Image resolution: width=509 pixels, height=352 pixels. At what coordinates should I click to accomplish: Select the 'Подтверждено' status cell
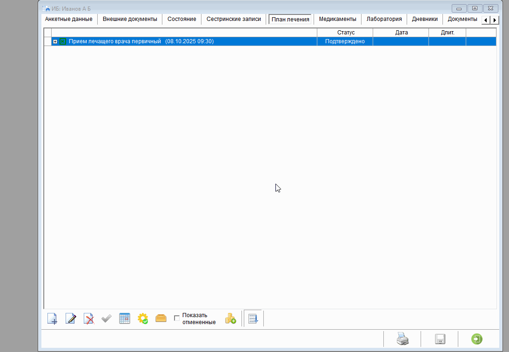345,41
